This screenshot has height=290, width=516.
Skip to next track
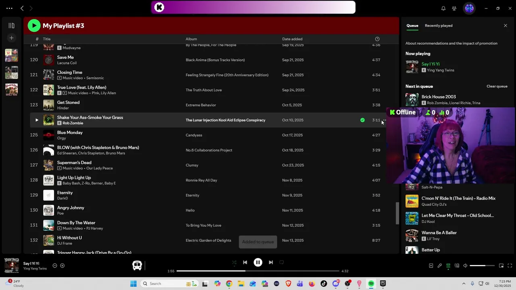click(271, 262)
